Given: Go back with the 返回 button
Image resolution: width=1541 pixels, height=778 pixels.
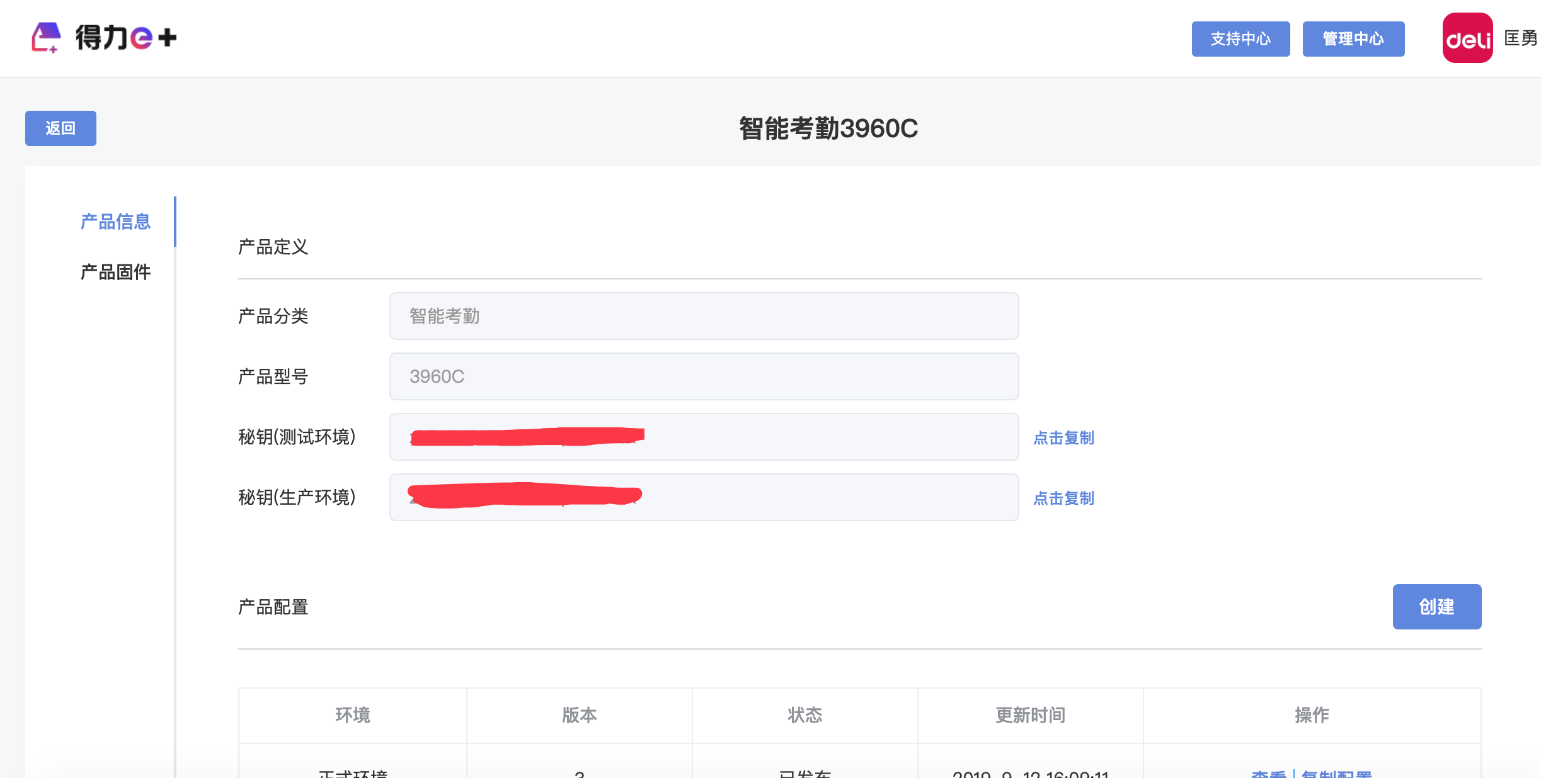Looking at the screenshot, I should tap(60, 128).
